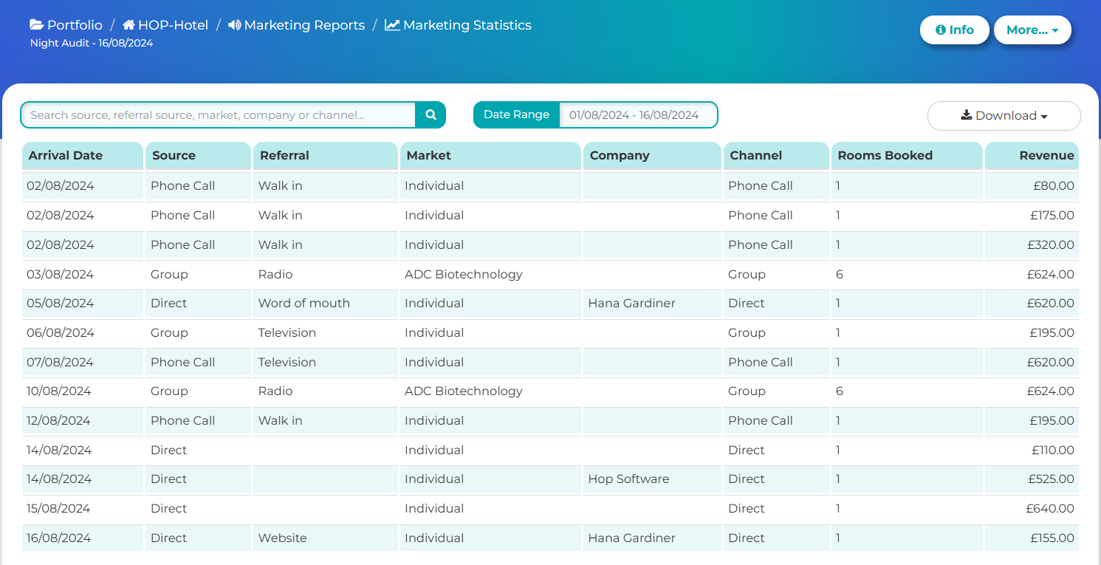
Task: Click the Website referral cell
Action: (x=326, y=538)
